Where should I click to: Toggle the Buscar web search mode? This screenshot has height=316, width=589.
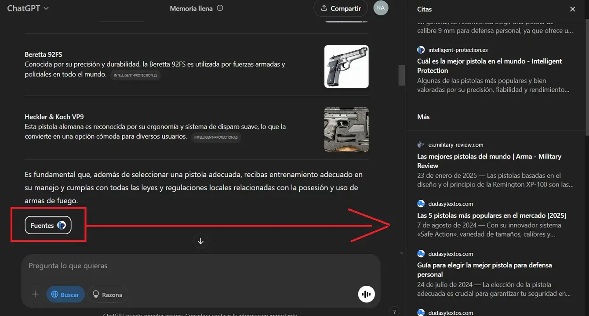[x=65, y=294]
